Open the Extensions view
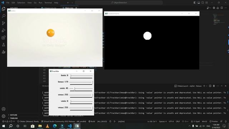229x129 pixels. pos(4,38)
